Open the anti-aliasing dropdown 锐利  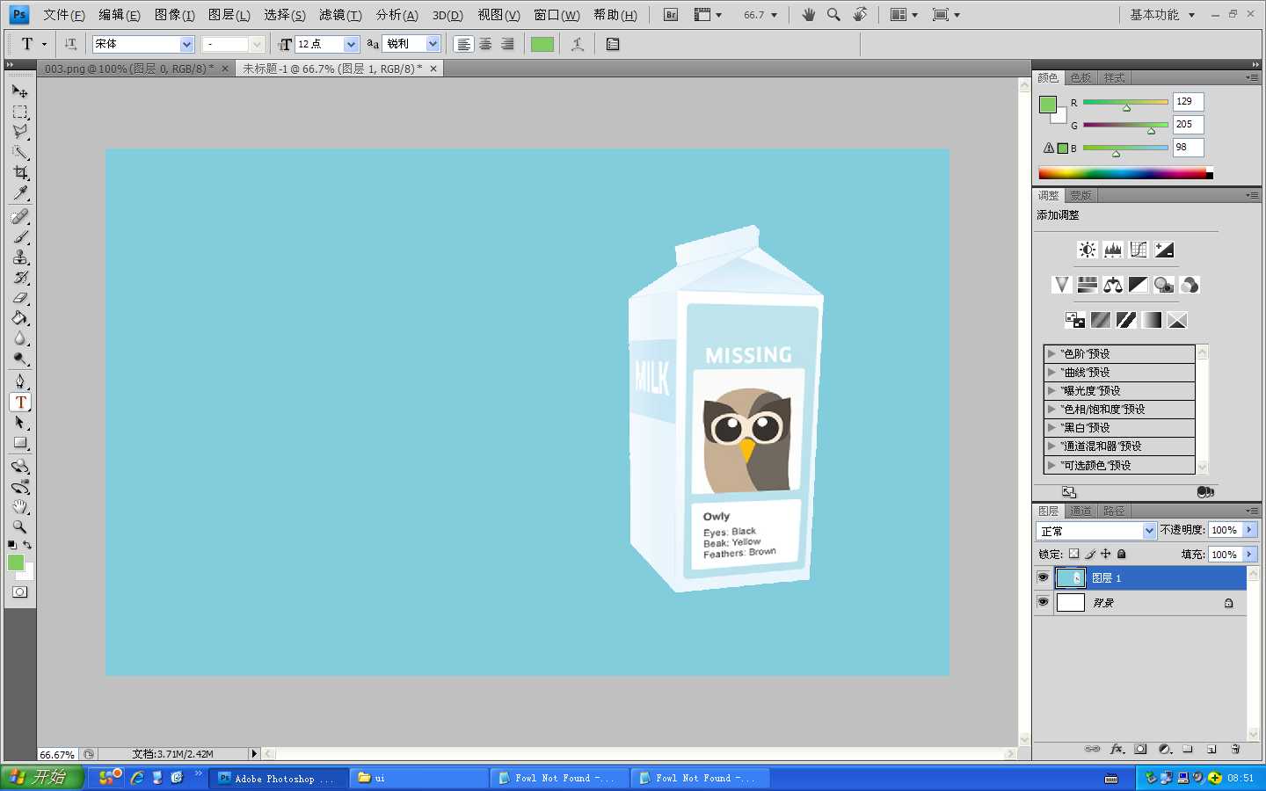coord(433,44)
